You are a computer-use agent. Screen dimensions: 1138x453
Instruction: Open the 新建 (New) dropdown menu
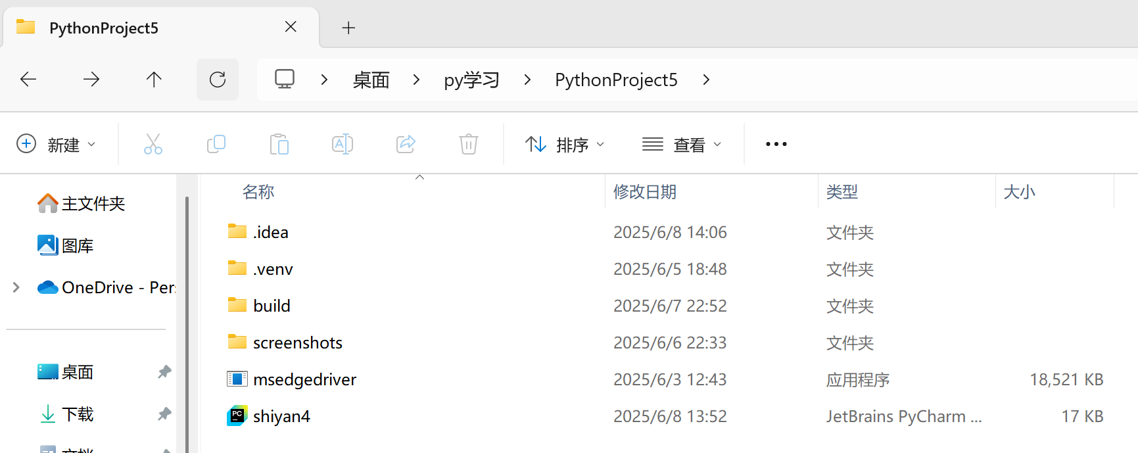tap(57, 144)
